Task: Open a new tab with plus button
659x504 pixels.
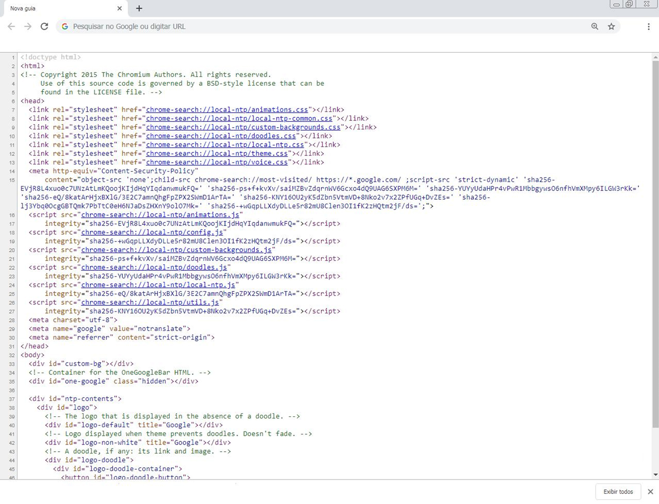Action: (x=139, y=8)
